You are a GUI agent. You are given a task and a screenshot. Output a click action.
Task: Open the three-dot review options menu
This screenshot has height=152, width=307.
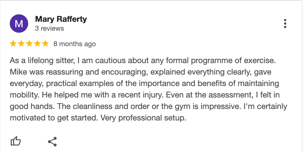tap(285, 24)
